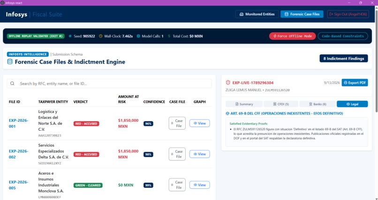Click the scales icon in Legal tab
Image resolution: width=378 pixels, height=200 pixels.
tap(348, 104)
